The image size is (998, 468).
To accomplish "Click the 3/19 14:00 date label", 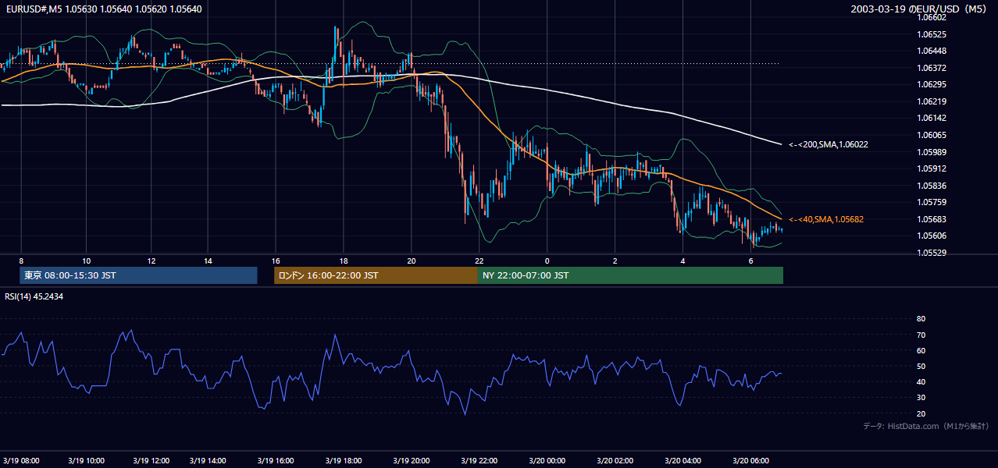I will [208, 461].
